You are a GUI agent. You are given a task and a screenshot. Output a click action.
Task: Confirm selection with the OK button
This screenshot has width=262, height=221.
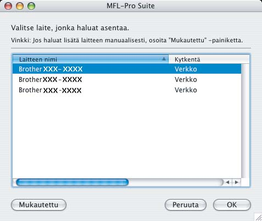click(x=232, y=205)
